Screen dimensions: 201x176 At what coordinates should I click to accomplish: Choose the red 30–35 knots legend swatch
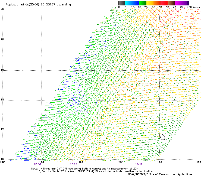tap(164, 3)
